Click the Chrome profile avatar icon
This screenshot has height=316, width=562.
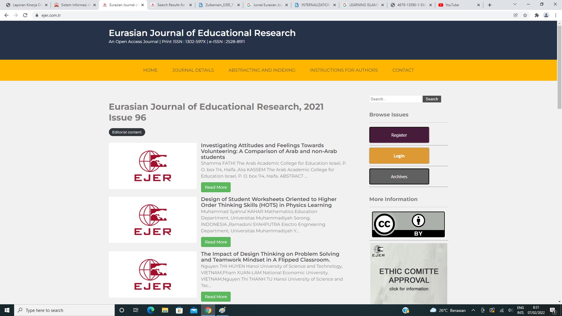pyautogui.click(x=546, y=15)
